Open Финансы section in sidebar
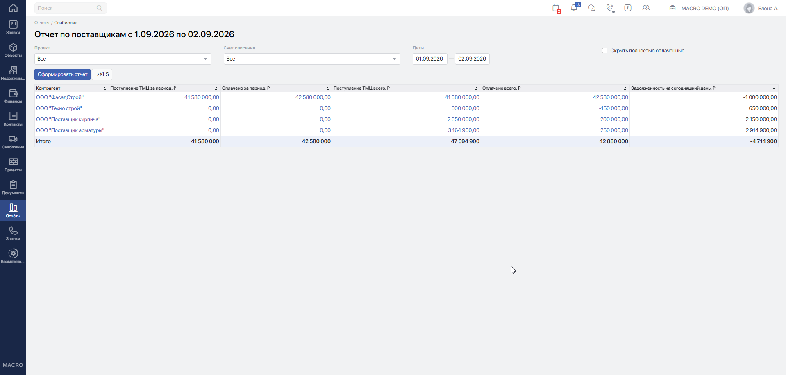This screenshot has width=786, height=375. pyautogui.click(x=13, y=96)
